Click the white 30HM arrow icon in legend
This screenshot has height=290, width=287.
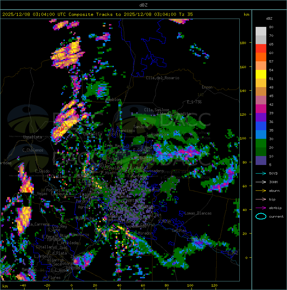click(x=261, y=182)
